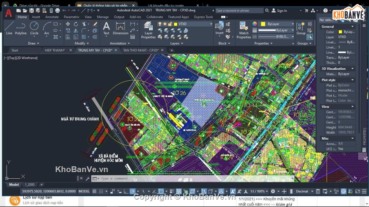The image size is (369, 207).
Task: Click the Group objects icon
Action: (x=301, y=28)
